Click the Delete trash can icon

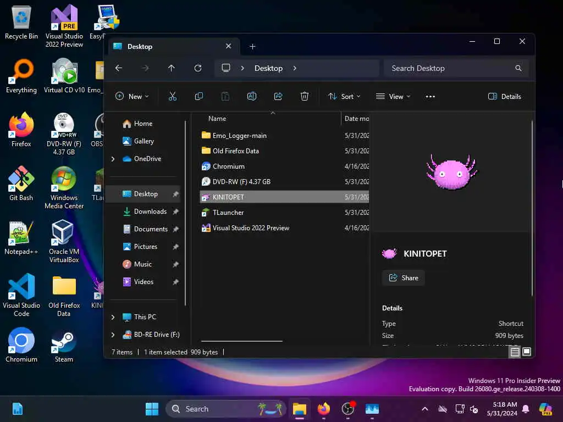click(x=305, y=96)
